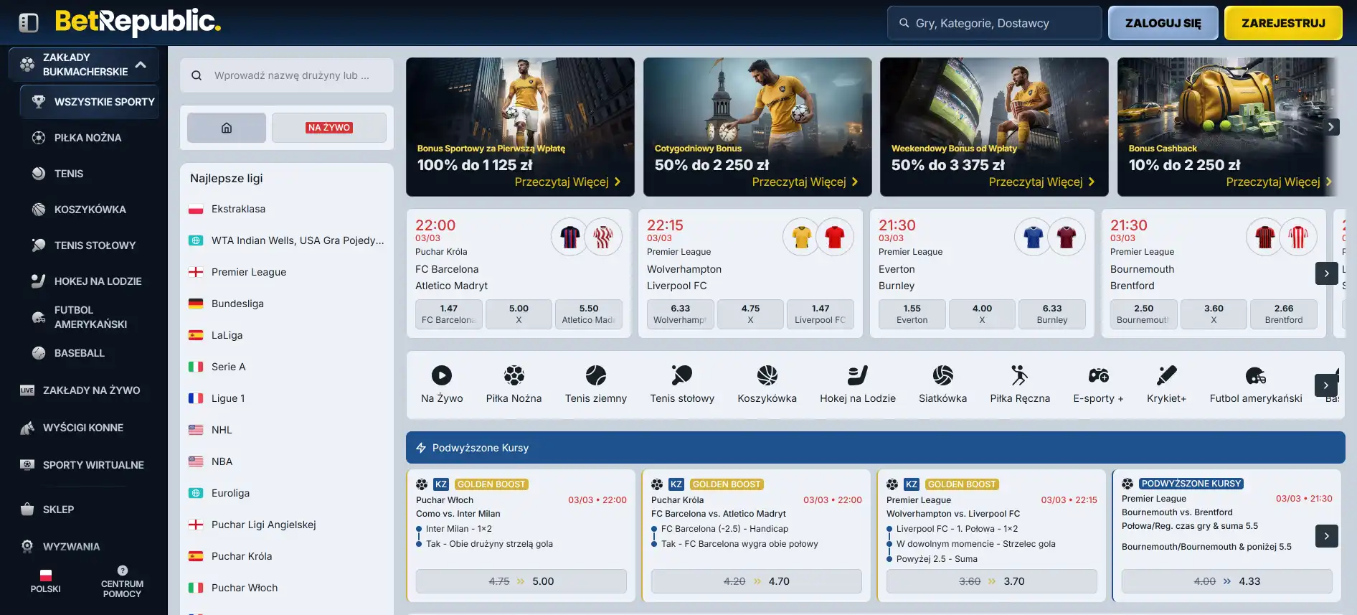Image resolution: width=1357 pixels, height=615 pixels.
Task: Open the Na Żywo play icon
Action: [x=442, y=375]
